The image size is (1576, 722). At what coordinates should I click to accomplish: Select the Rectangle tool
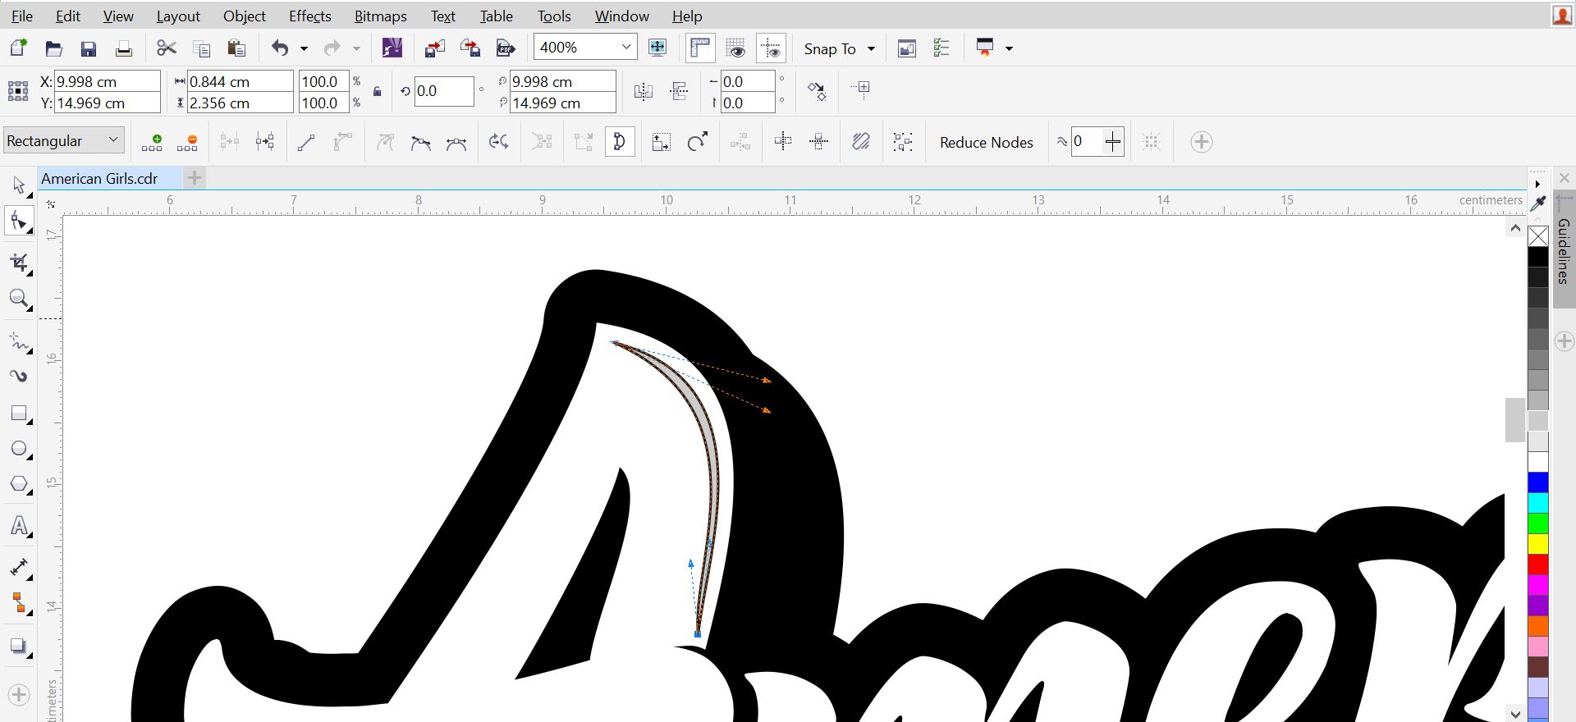19,414
